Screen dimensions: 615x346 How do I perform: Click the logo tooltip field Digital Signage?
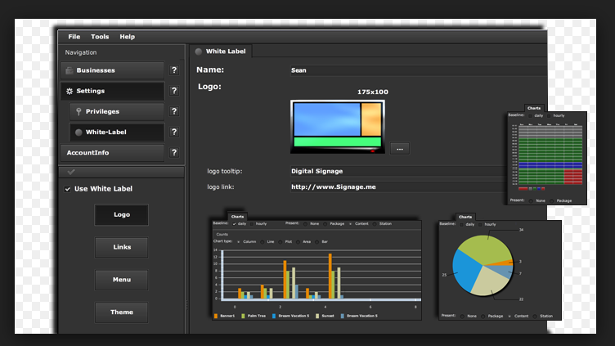397,172
